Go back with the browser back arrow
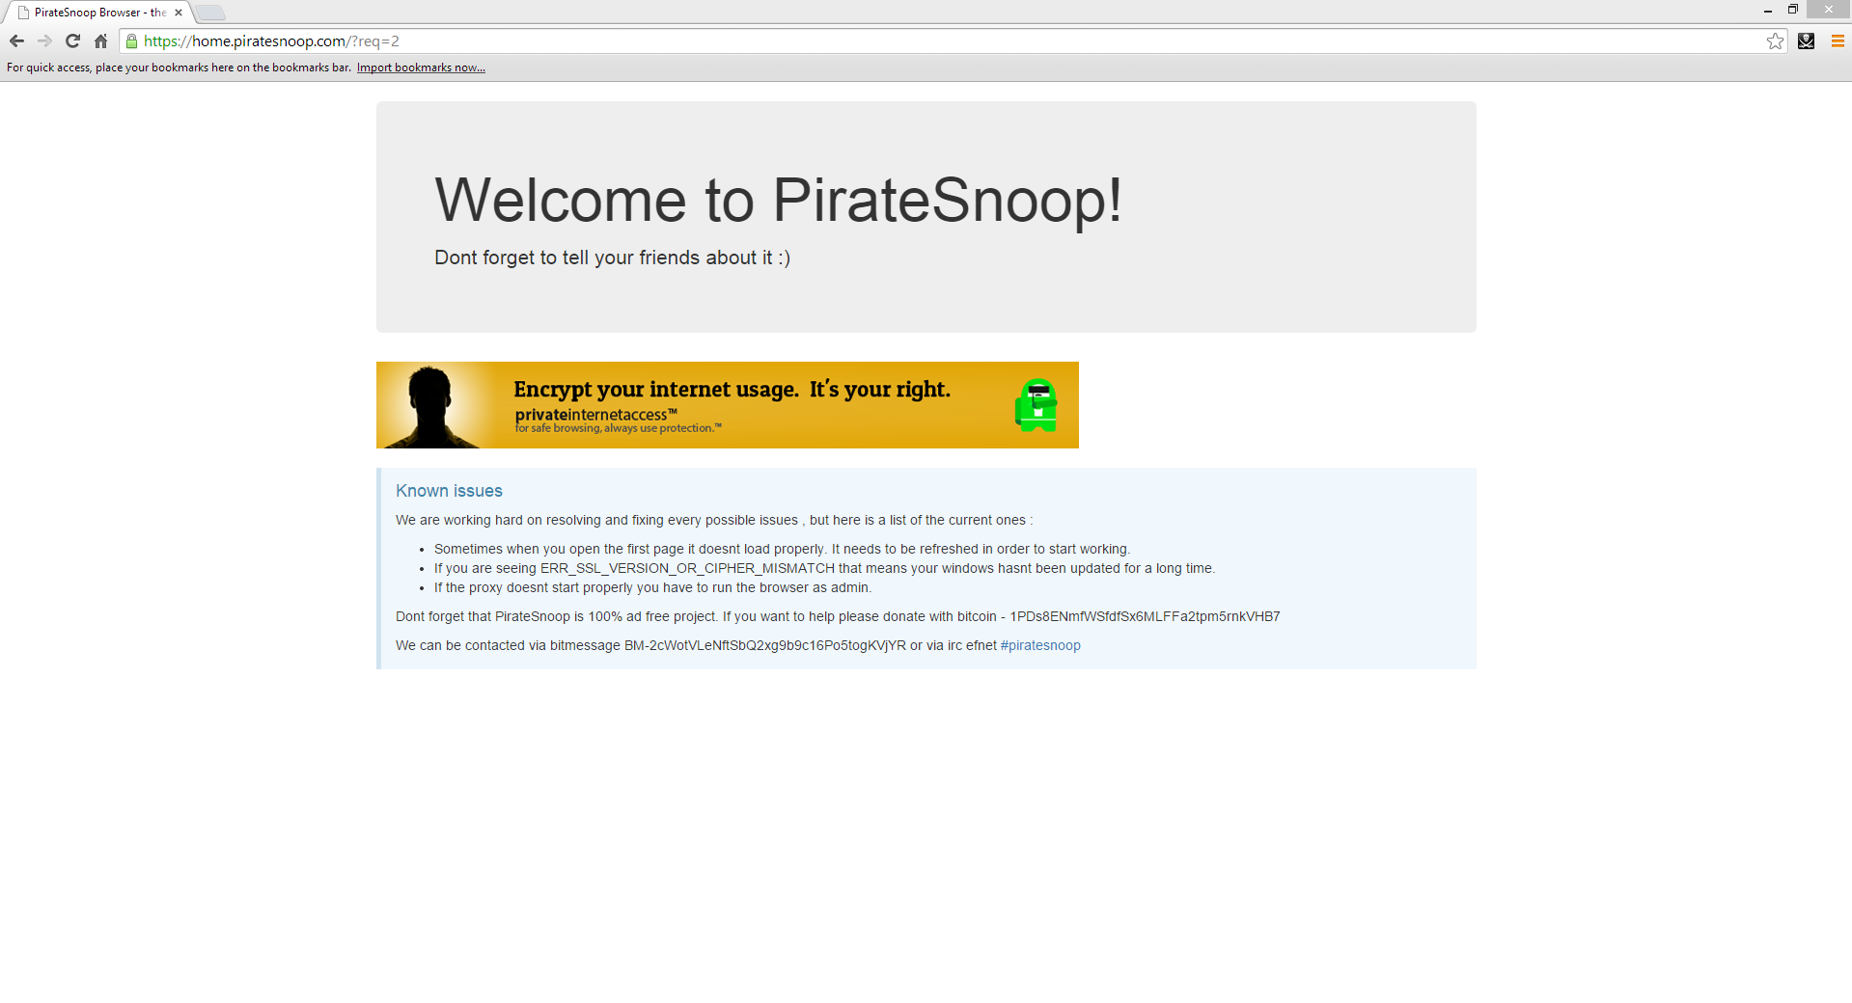Image resolution: width=1852 pixels, height=1003 pixels. (16, 41)
